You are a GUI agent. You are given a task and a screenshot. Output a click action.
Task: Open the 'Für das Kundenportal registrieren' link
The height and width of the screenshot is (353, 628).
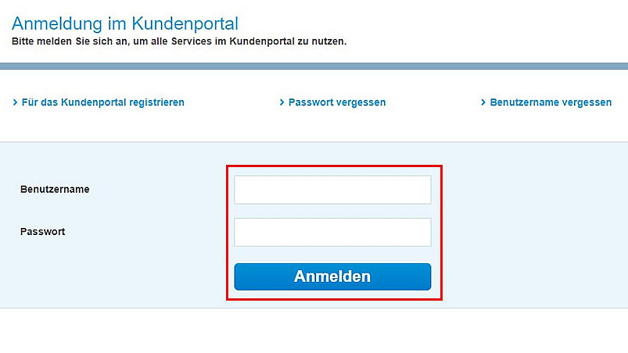tap(102, 102)
